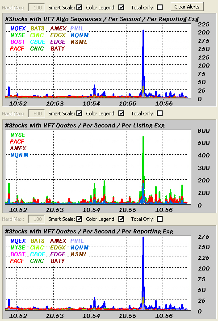
Task: Click NYSE legend label in Listing Exg chart
Action: 17,135
